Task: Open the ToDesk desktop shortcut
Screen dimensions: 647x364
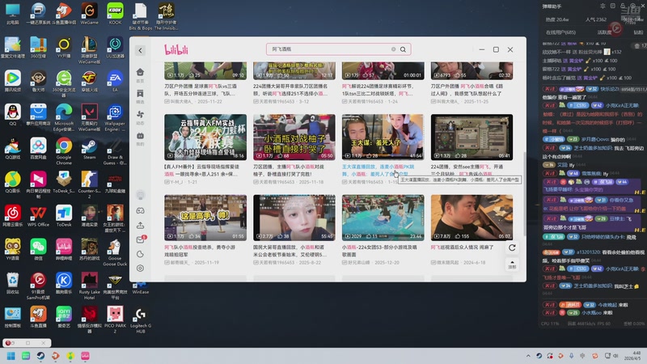Action: [64, 216]
